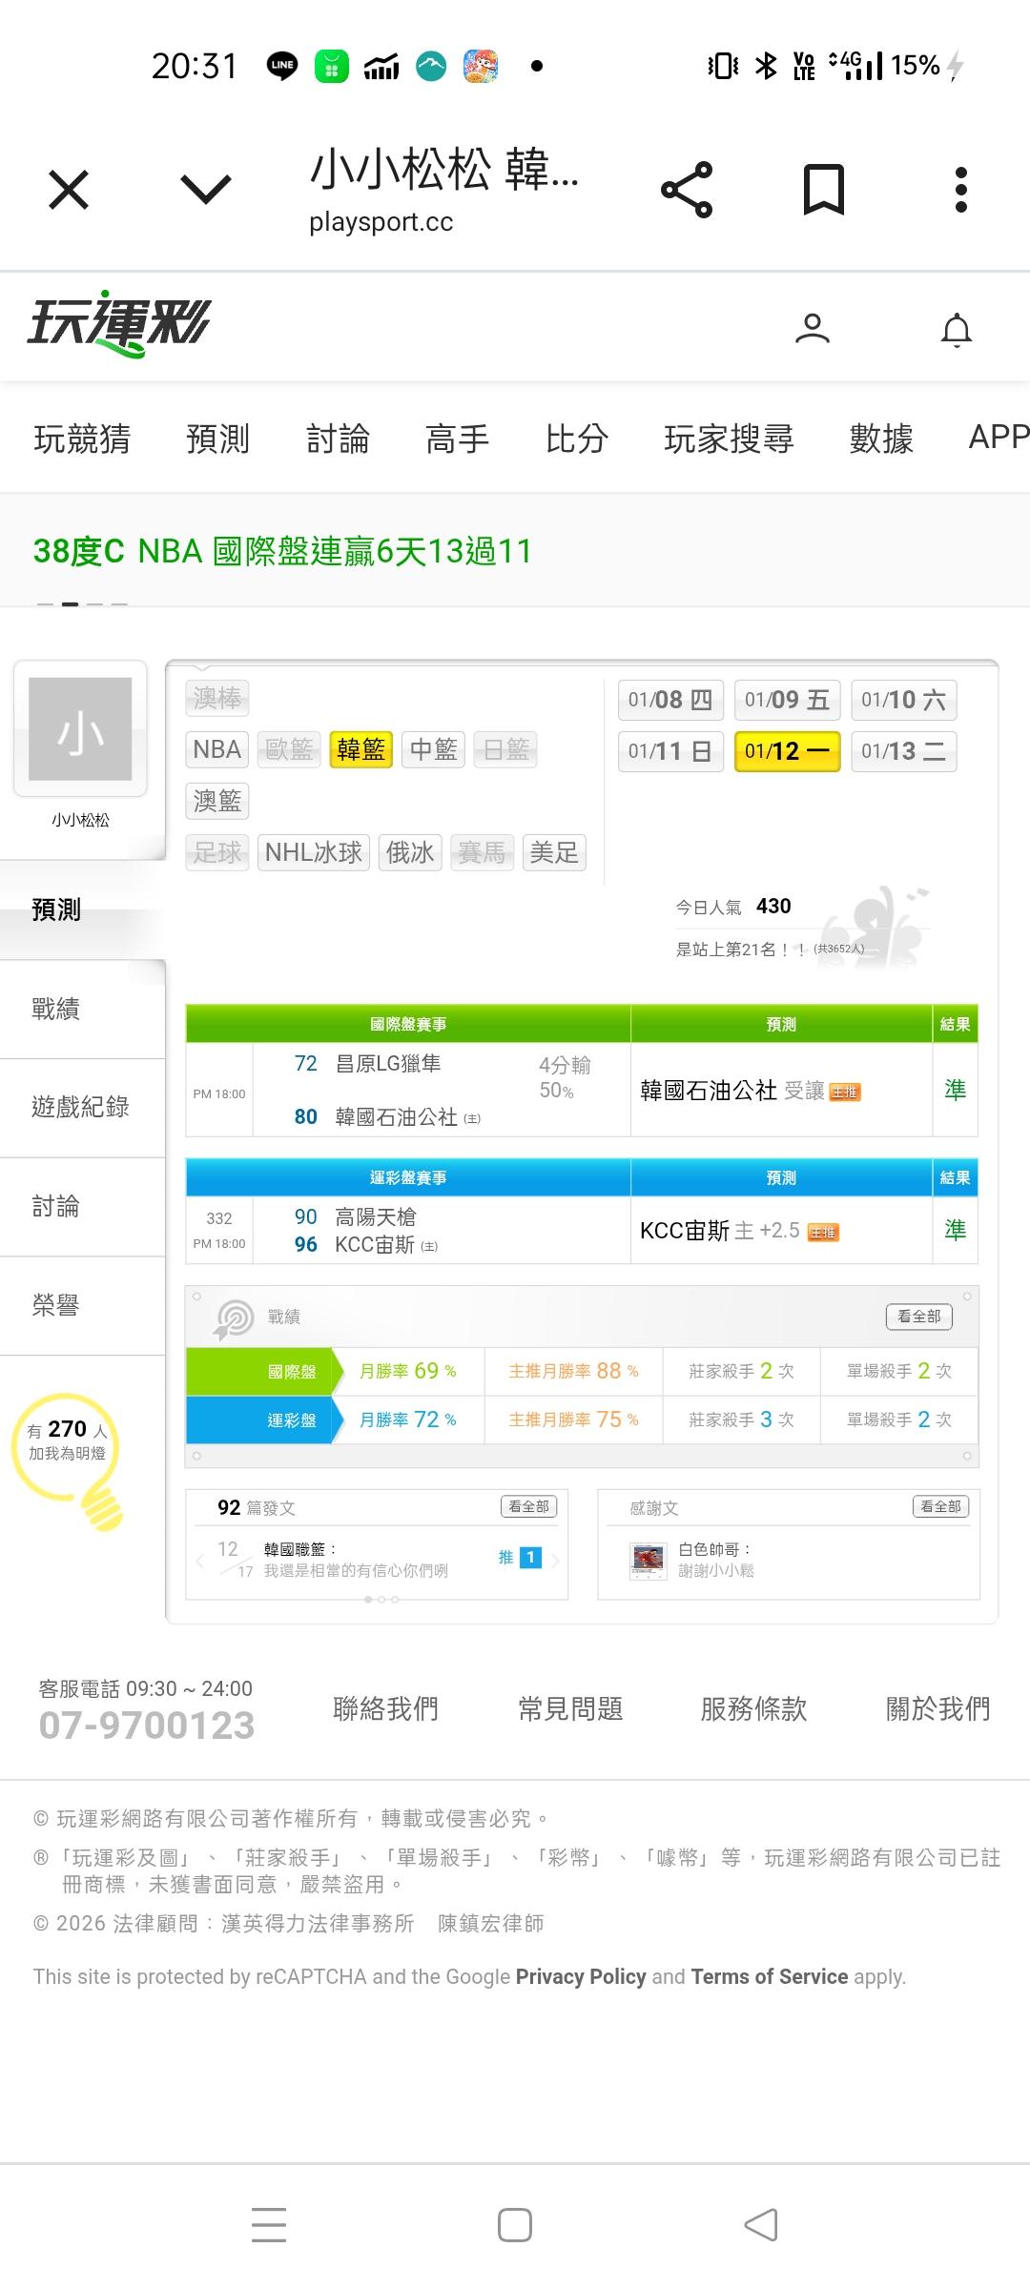Open notifications bell icon
The width and height of the screenshot is (1030, 2288).
tap(957, 330)
